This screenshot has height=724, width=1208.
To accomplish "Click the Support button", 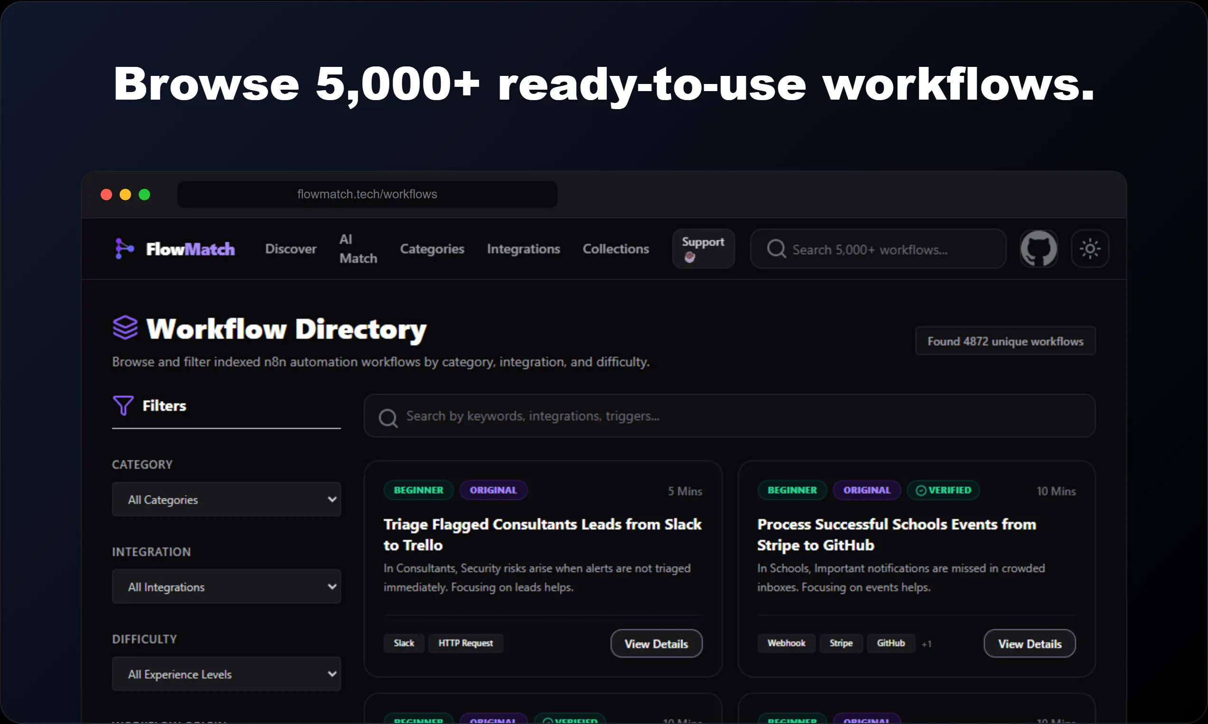I will click(703, 249).
